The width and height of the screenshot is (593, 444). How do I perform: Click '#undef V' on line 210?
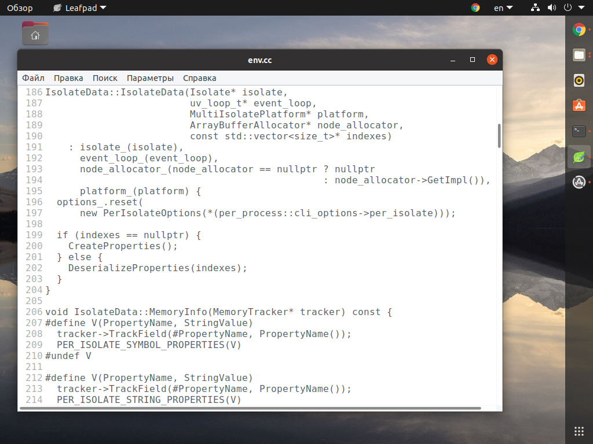(68, 356)
